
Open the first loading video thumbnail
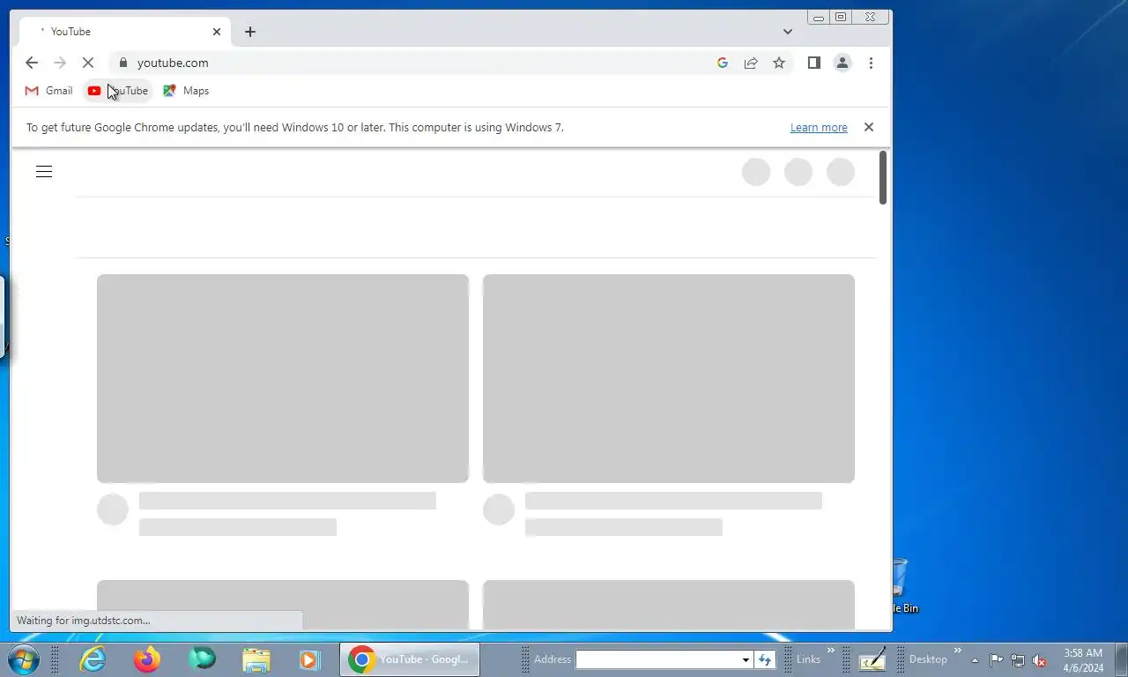pos(283,378)
